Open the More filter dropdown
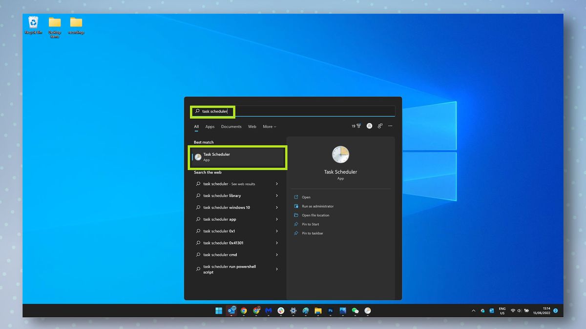Screen dimensions: 586x329 (269, 126)
